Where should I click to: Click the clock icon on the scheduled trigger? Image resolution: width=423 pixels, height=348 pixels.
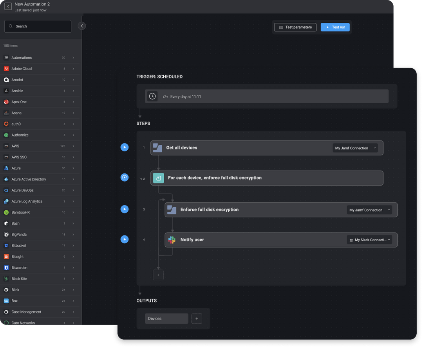[x=152, y=96]
